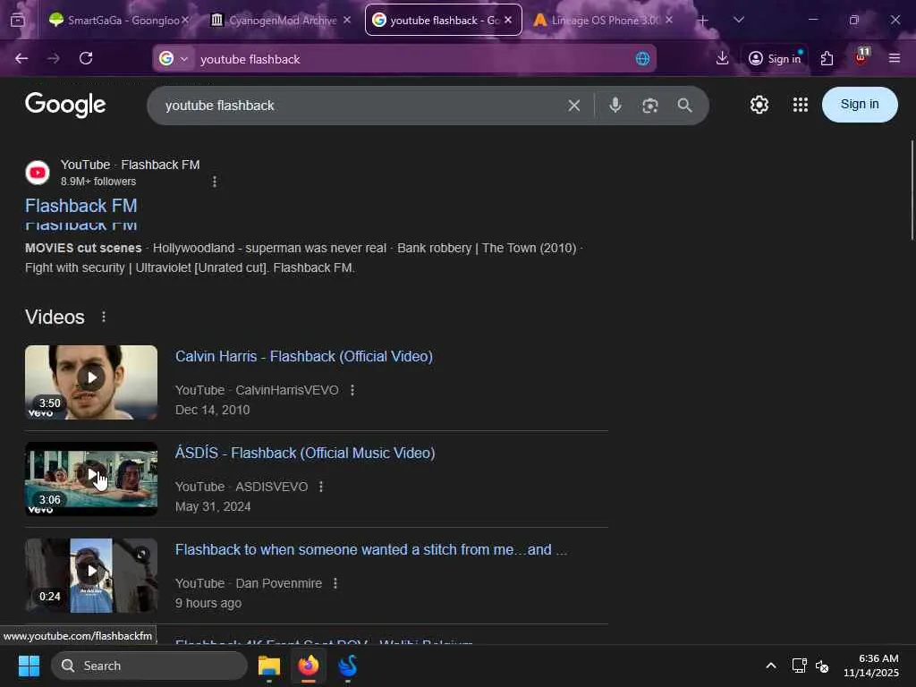Screen dimensions: 916x687
Task: Reload the current page
Action: [x=86, y=58]
